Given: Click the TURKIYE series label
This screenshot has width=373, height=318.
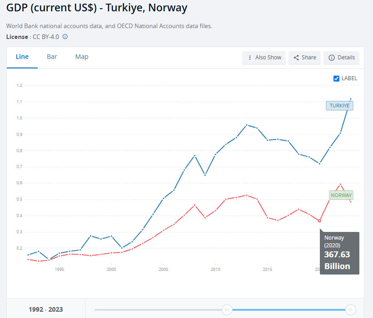Looking at the screenshot, I should point(339,106).
